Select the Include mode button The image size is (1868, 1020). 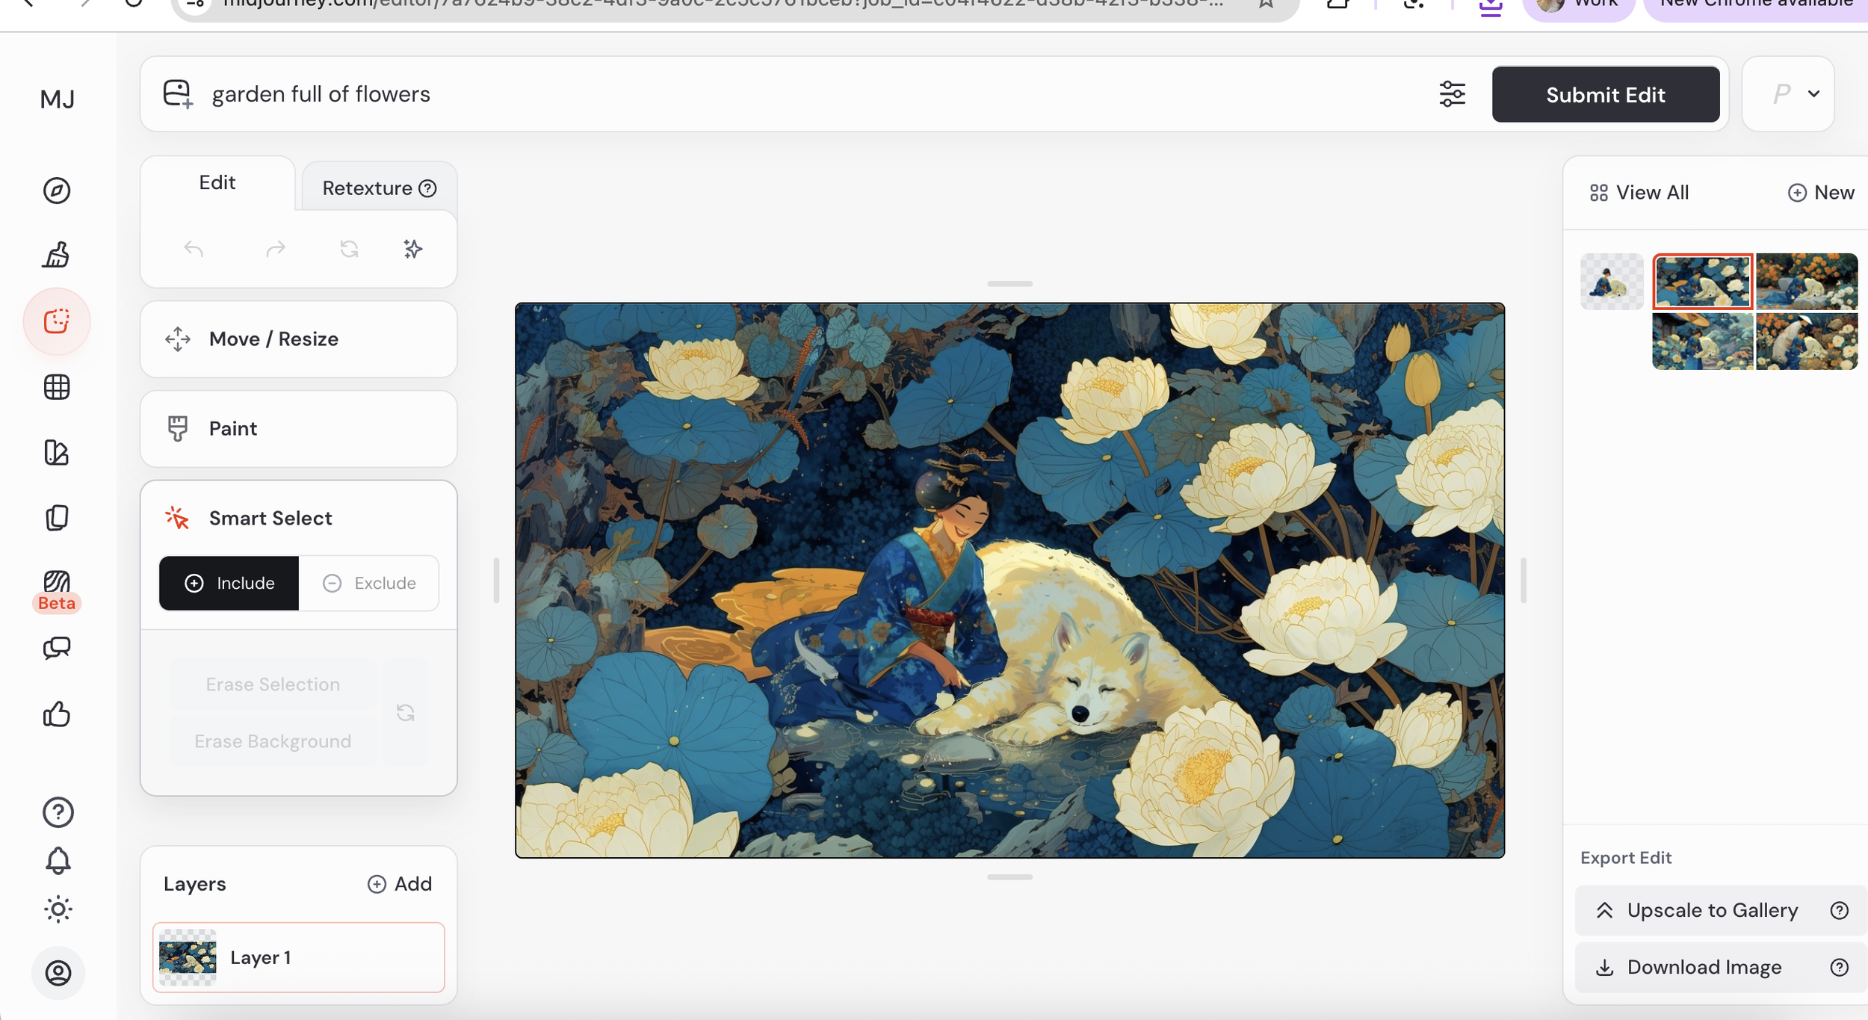tap(229, 583)
